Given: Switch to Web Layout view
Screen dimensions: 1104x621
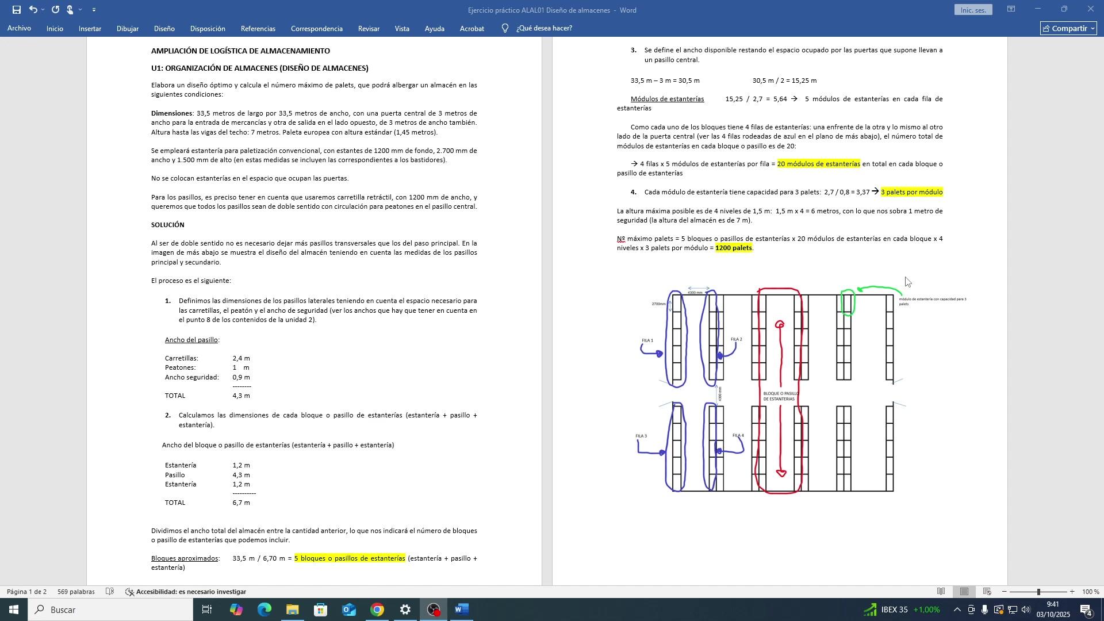Looking at the screenshot, I should tap(987, 592).
